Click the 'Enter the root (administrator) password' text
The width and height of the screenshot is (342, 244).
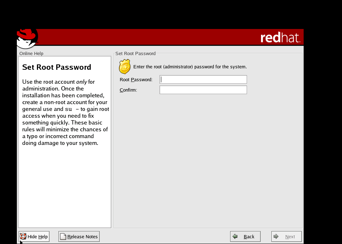tap(190, 67)
